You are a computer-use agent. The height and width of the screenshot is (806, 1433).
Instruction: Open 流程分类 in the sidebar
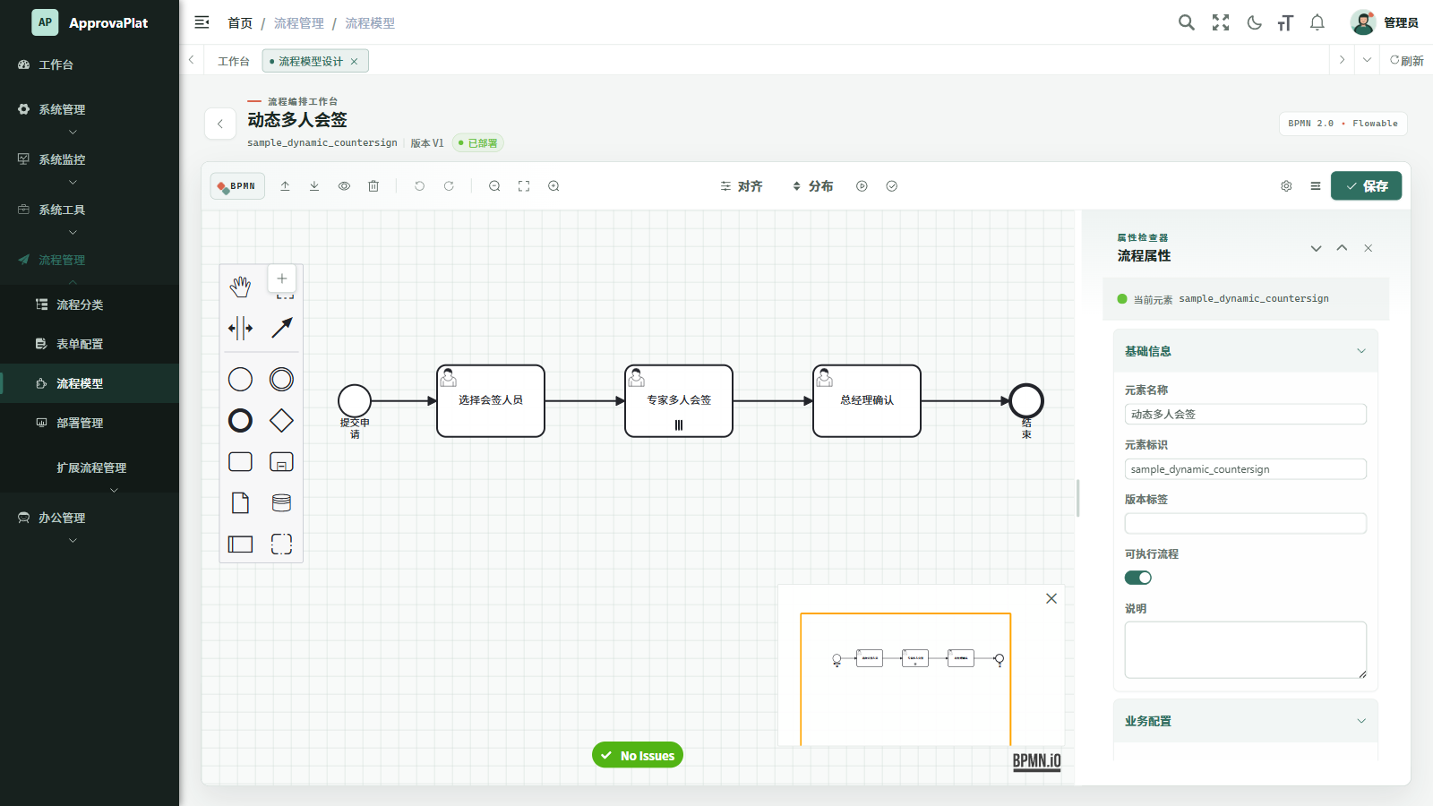90,304
